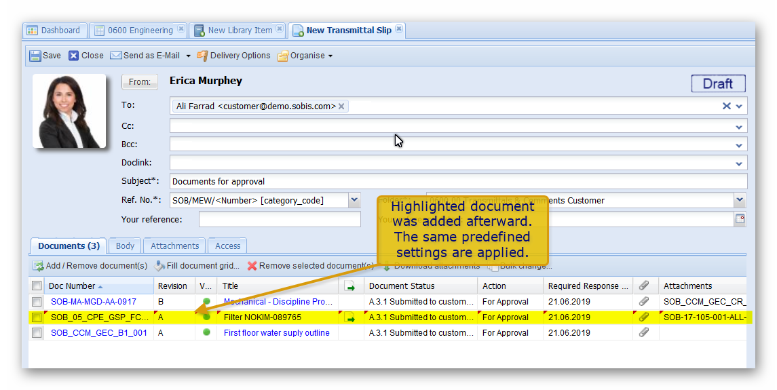Click the Save disk icon

(35, 56)
